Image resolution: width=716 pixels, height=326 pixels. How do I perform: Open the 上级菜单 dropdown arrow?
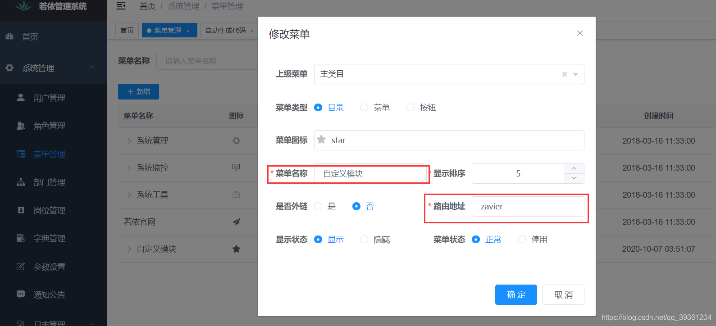click(575, 74)
